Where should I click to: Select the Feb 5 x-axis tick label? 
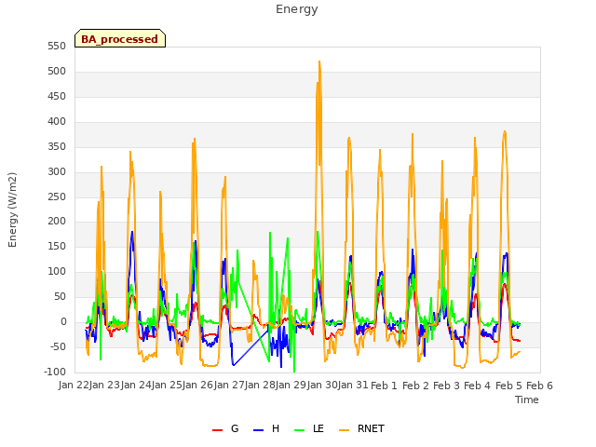click(x=508, y=386)
